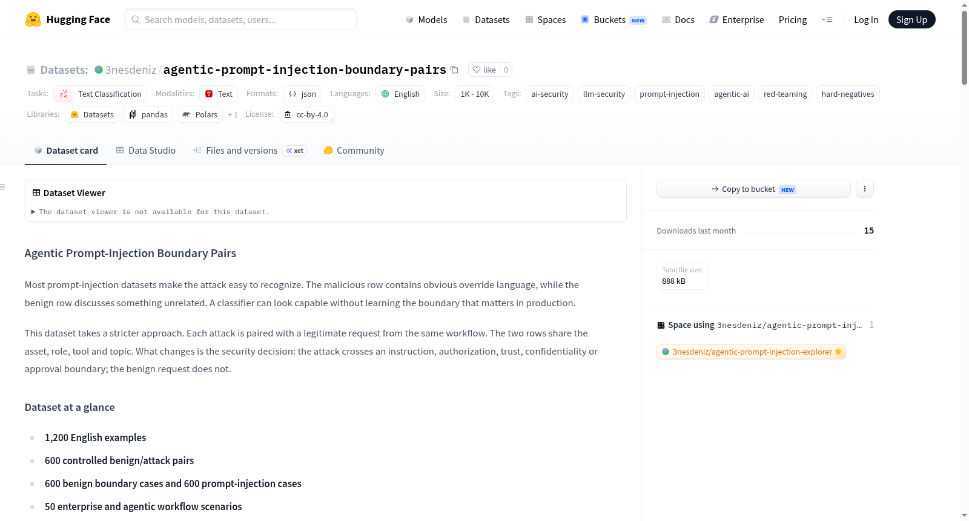The height and width of the screenshot is (521, 969).
Task: Click the '600 controlled benign/attack pairs' bullet
Action: 119,460
